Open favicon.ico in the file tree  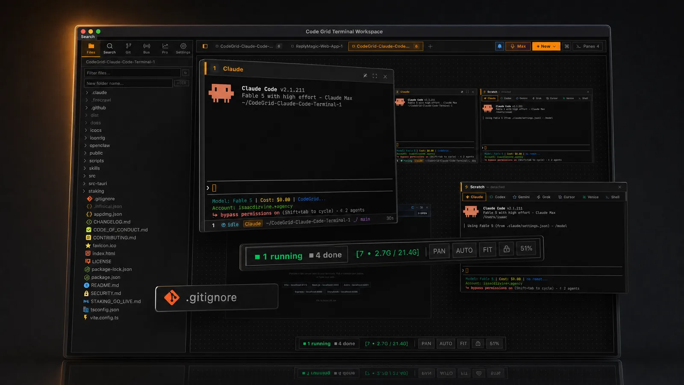click(x=101, y=246)
